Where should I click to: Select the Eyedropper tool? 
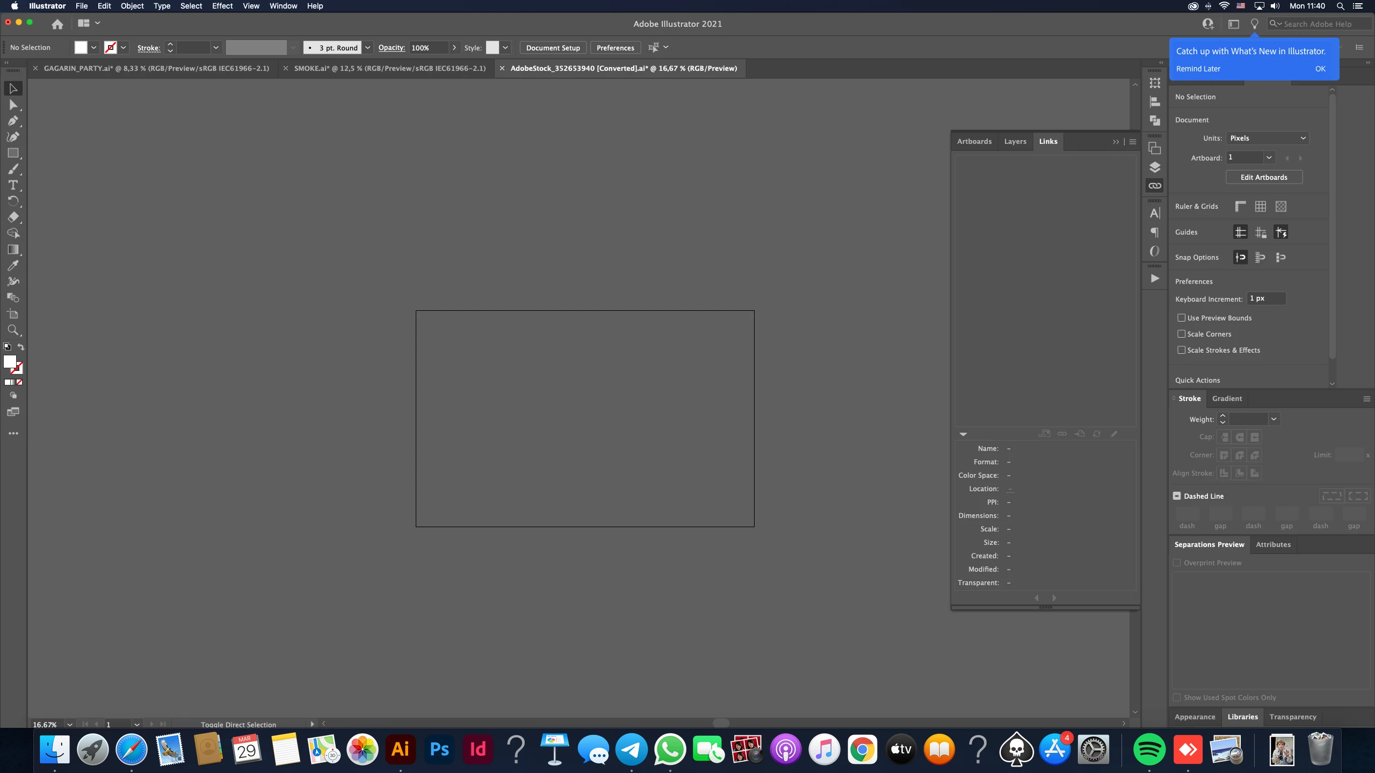coord(13,266)
